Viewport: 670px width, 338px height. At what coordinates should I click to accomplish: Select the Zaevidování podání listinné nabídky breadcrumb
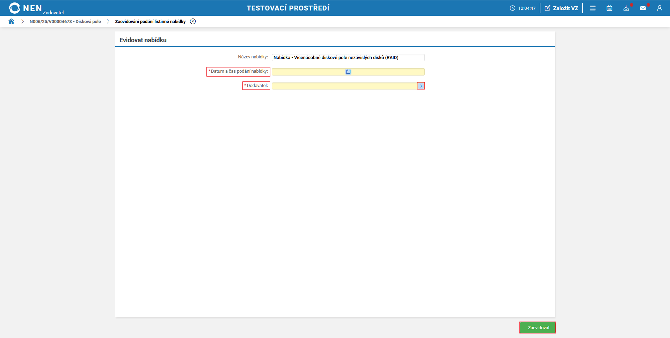[x=150, y=21]
